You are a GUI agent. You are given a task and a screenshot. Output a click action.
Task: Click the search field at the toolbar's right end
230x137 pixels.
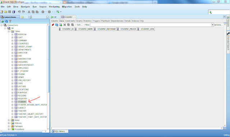click(218, 12)
